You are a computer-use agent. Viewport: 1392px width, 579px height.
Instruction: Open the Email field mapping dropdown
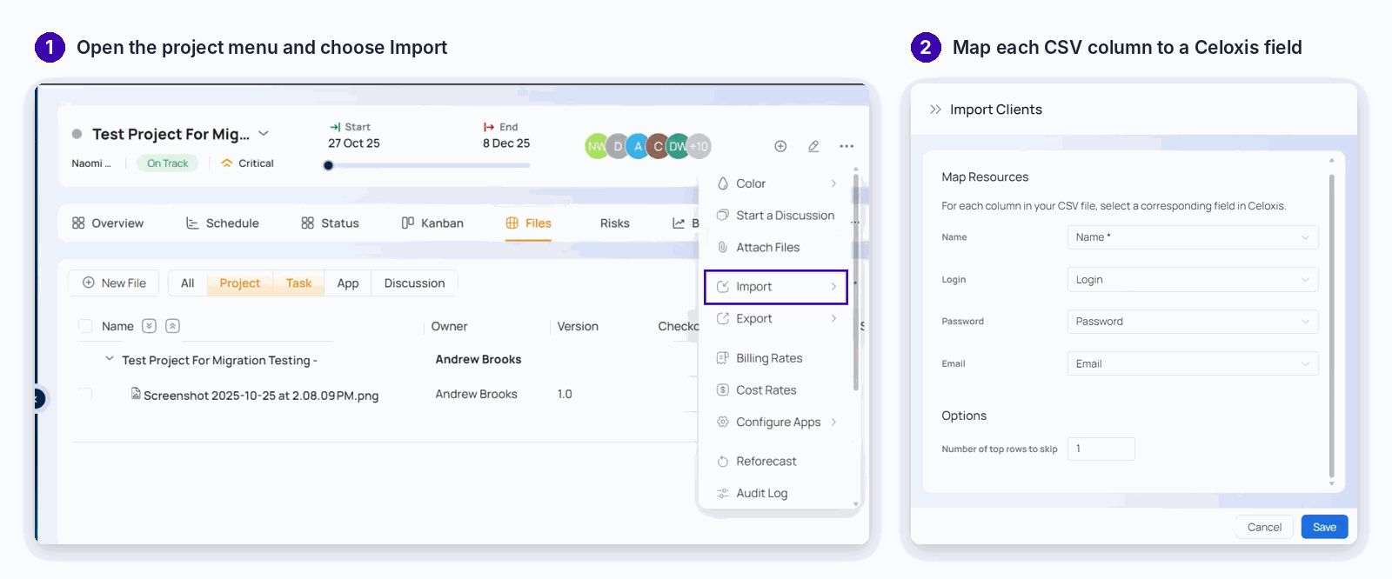coord(1193,363)
